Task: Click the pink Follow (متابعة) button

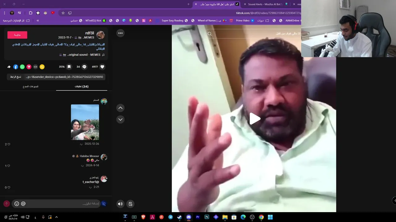Action: pos(17,35)
